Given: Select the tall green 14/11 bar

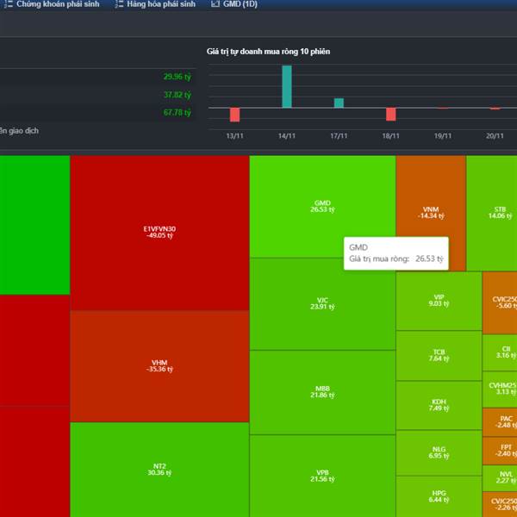Looking at the screenshot, I should 287,87.
